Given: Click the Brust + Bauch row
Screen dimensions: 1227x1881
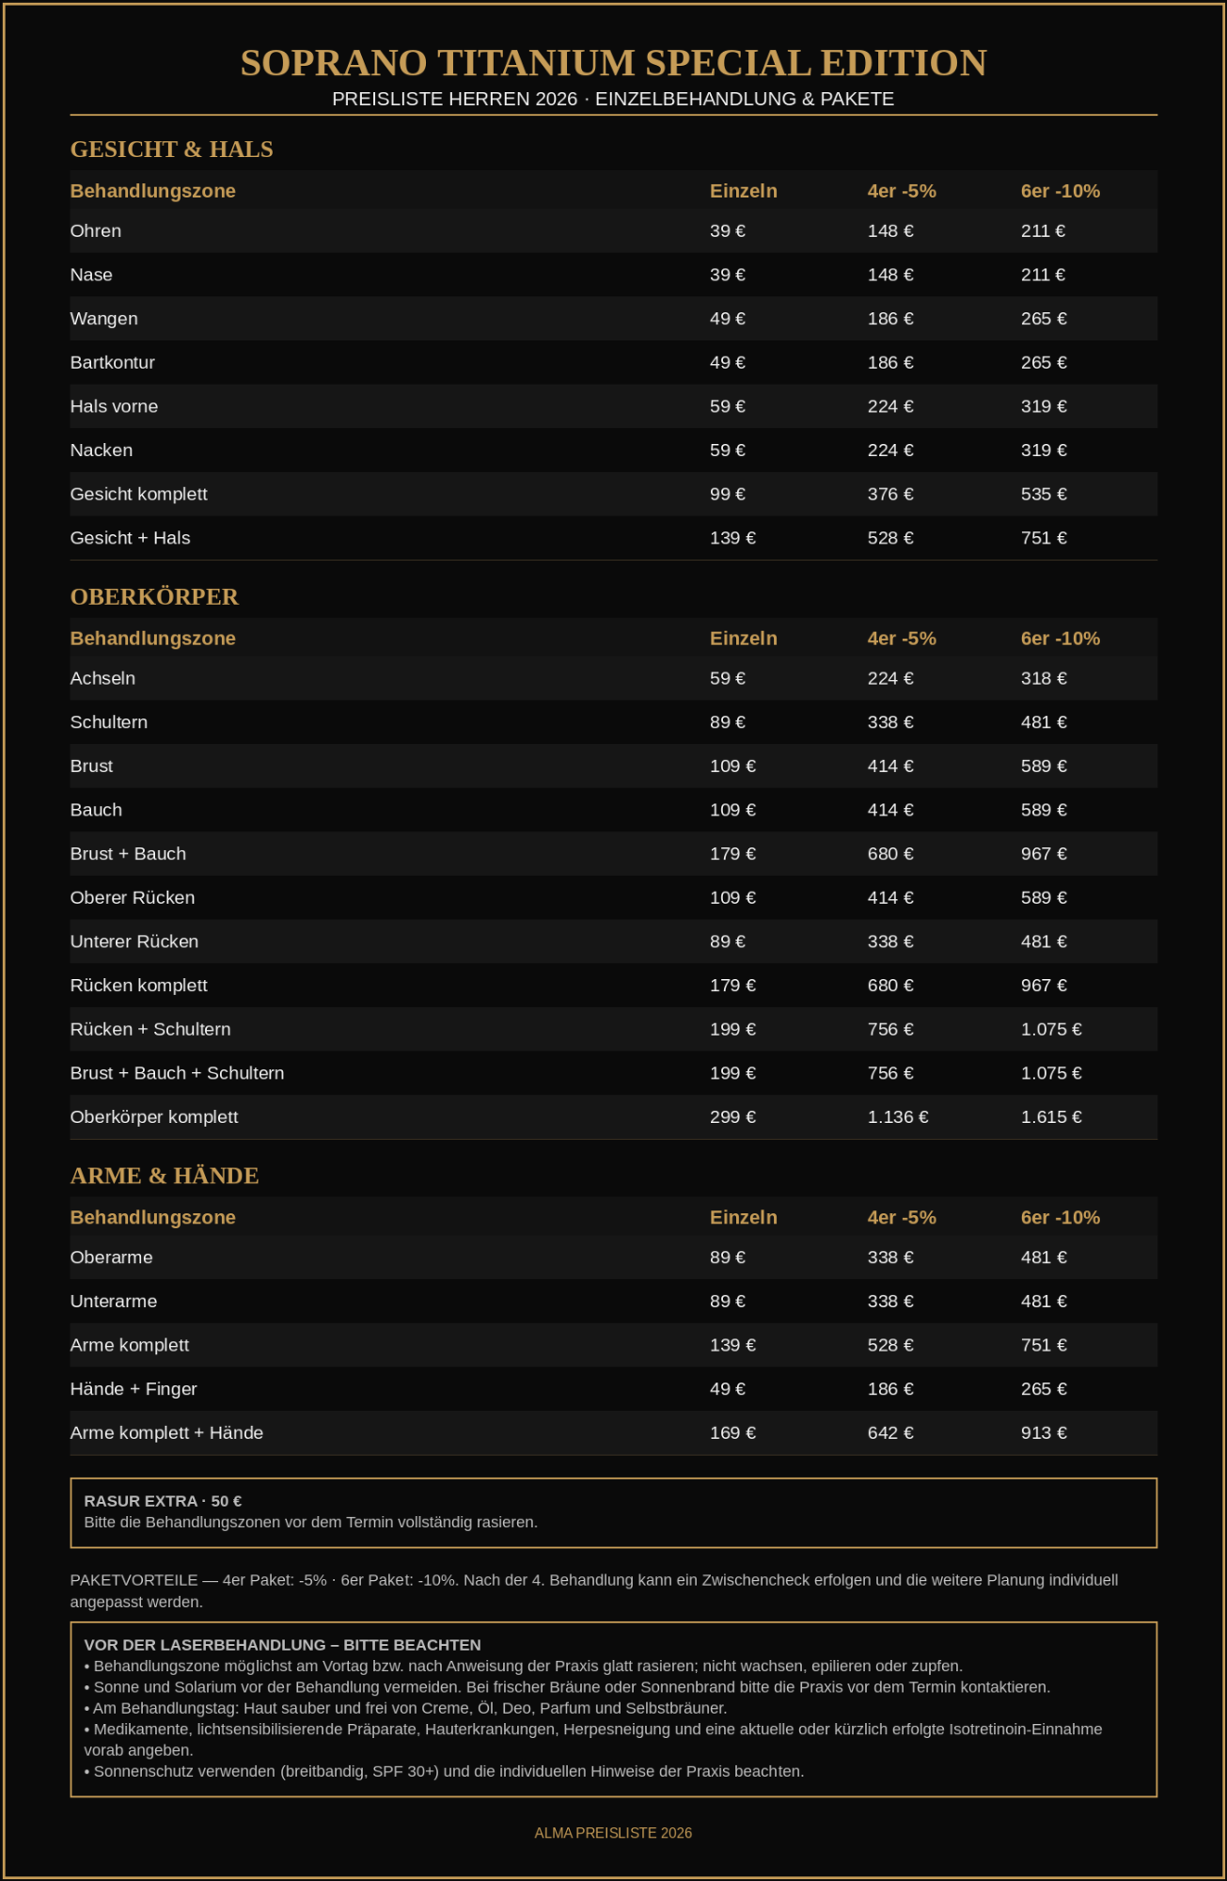Looking at the screenshot, I should (x=613, y=854).
